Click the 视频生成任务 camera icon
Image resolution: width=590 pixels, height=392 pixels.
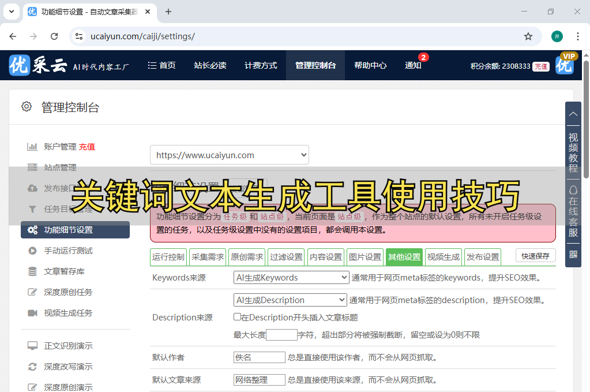pyautogui.click(x=32, y=313)
